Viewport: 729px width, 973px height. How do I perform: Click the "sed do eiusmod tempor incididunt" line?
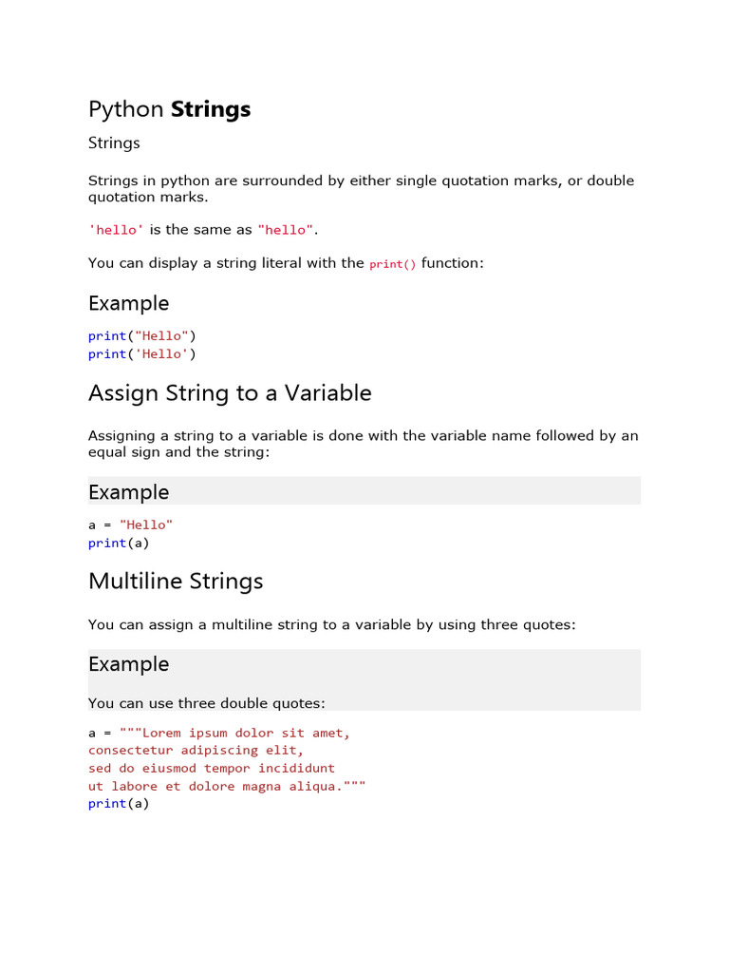[x=212, y=768]
